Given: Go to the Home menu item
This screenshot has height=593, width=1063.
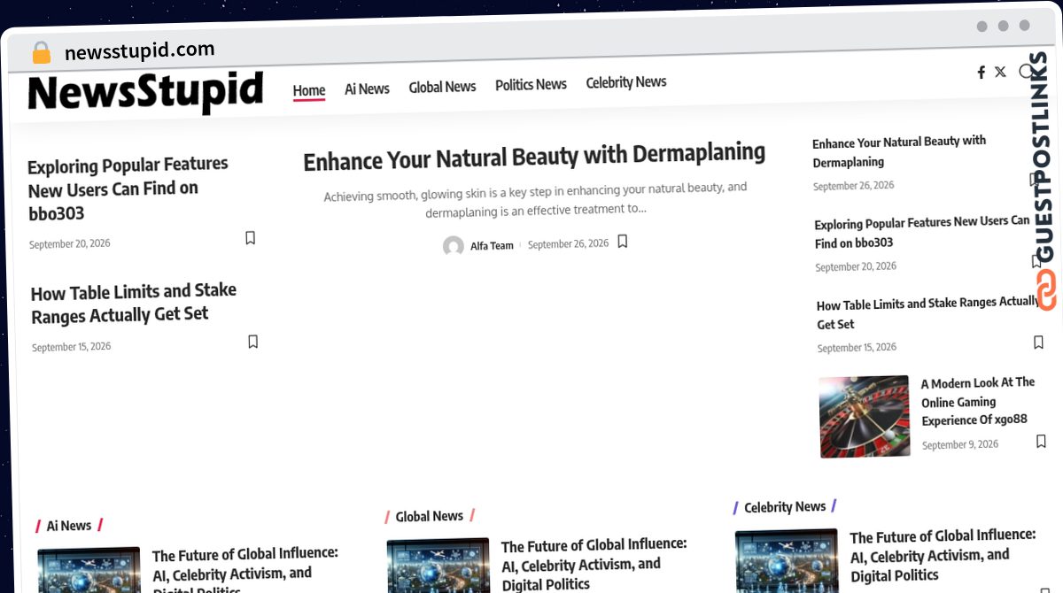Looking at the screenshot, I should [309, 90].
